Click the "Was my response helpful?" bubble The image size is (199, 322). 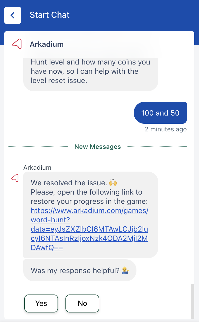80,270
